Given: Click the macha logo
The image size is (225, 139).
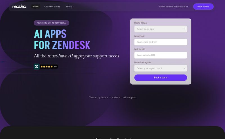Looking at the screenshot, I should (19, 6).
